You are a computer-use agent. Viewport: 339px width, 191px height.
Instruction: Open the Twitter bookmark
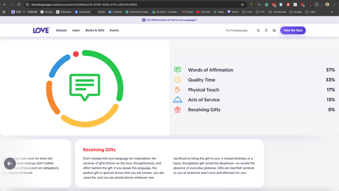point(99,12)
